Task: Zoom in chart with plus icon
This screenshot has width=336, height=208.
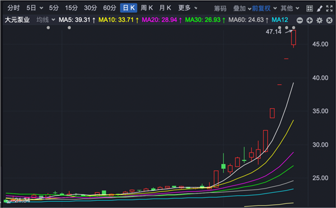Action: 310,20
